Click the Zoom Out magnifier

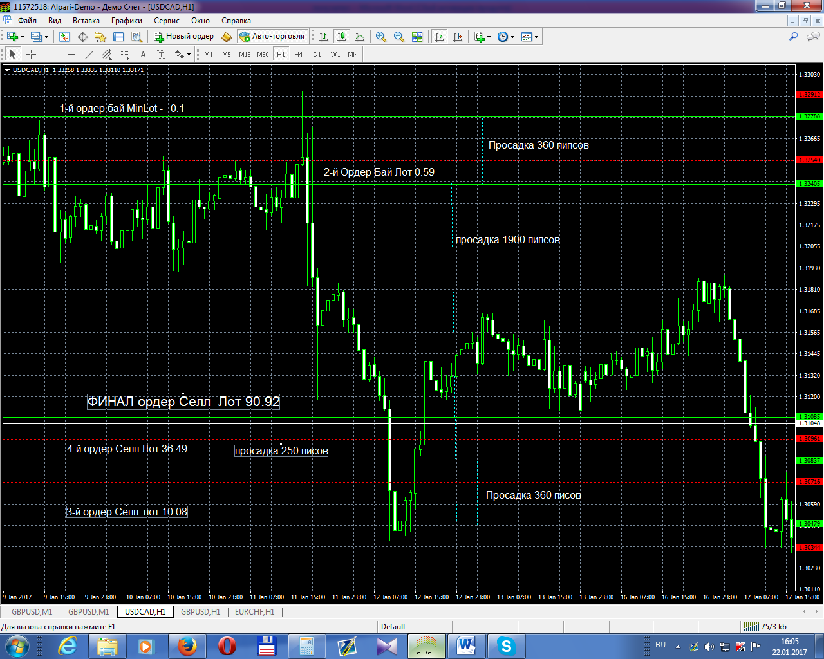[399, 37]
